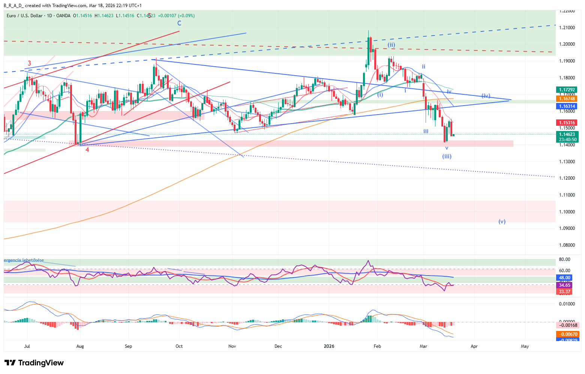Click the '(v)' projected wave target label
Image resolution: width=585 pixels, height=374 pixels.
pos(502,222)
